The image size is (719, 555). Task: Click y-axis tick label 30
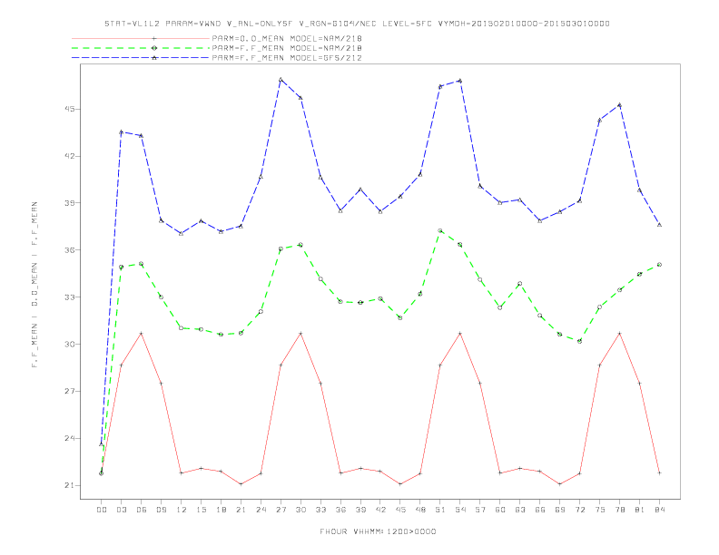pos(70,344)
